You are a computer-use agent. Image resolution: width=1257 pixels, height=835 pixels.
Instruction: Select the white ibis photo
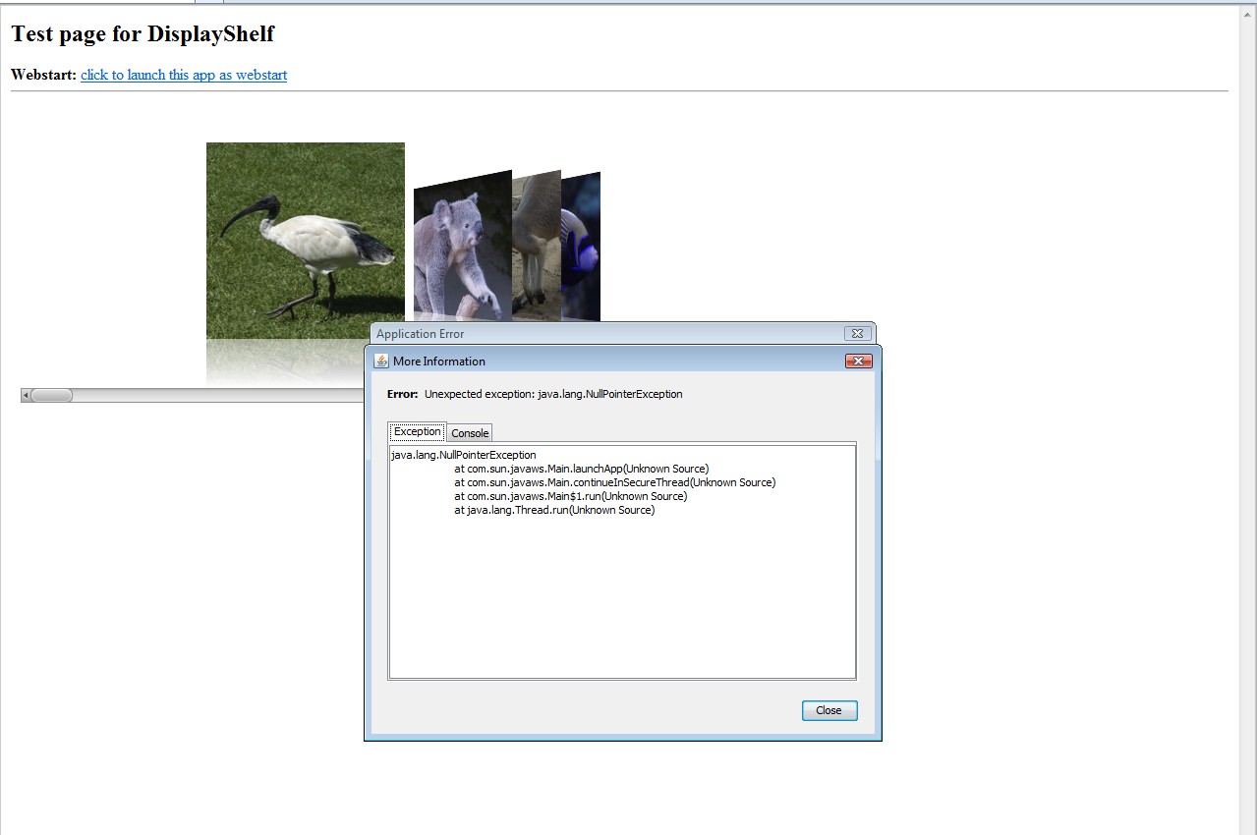pyautogui.click(x=305, y=240)
